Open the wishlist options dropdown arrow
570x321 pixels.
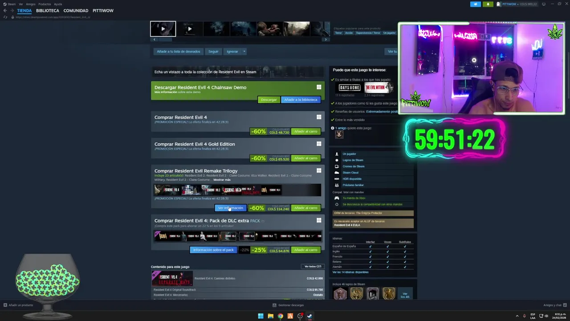244,51
